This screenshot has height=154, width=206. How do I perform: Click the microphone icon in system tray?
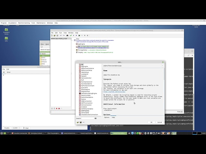(x=148, y=133)
